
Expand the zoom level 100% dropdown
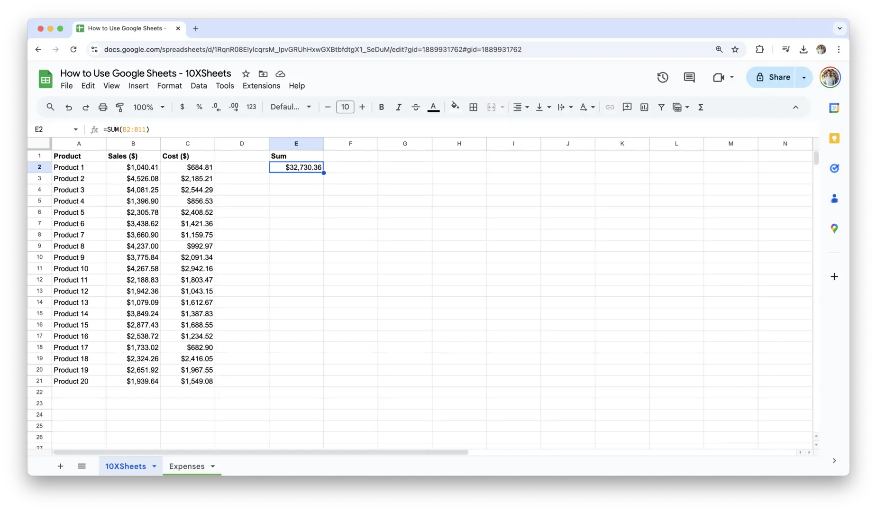(149, 107)
